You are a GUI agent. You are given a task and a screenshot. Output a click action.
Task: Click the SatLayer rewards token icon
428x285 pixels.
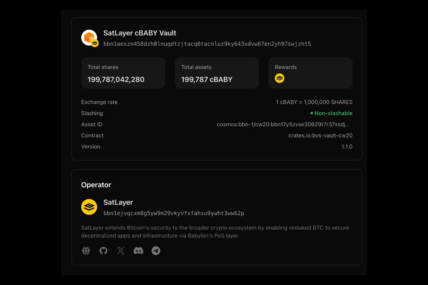279,78
